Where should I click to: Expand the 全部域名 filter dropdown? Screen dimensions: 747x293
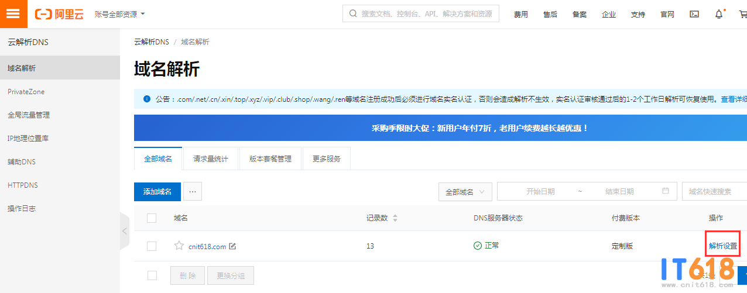click(465, 191)
